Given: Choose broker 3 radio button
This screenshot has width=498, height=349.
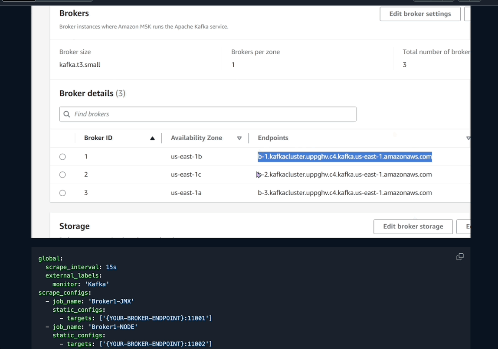Looking at the screenshot, I should (62, 193).
